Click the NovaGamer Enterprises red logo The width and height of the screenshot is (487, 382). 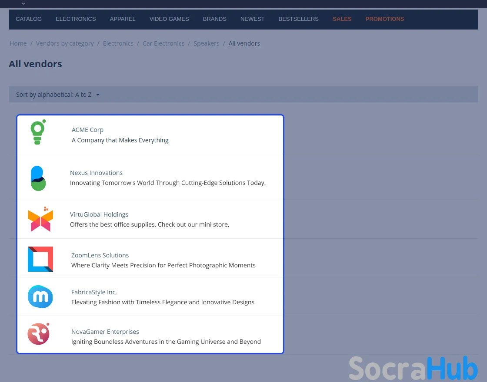(x=39, y=334)
